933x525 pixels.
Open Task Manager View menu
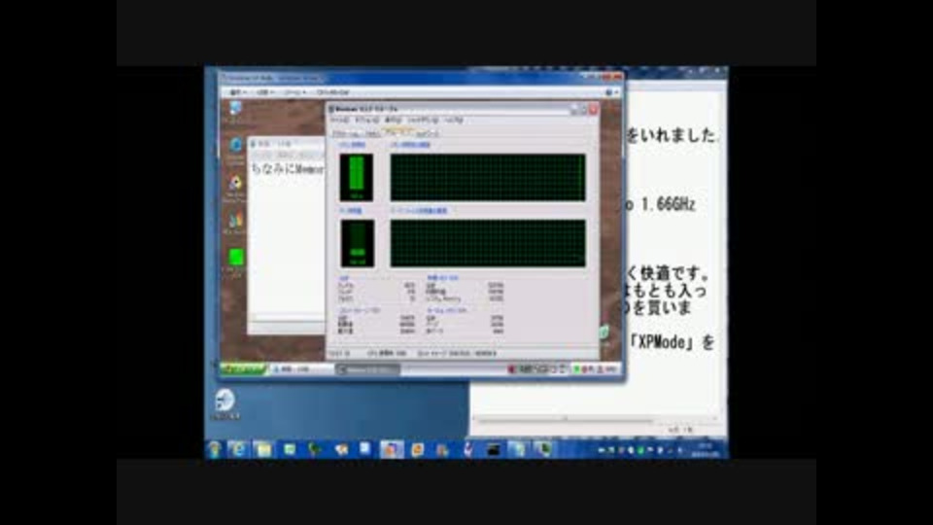393,121
